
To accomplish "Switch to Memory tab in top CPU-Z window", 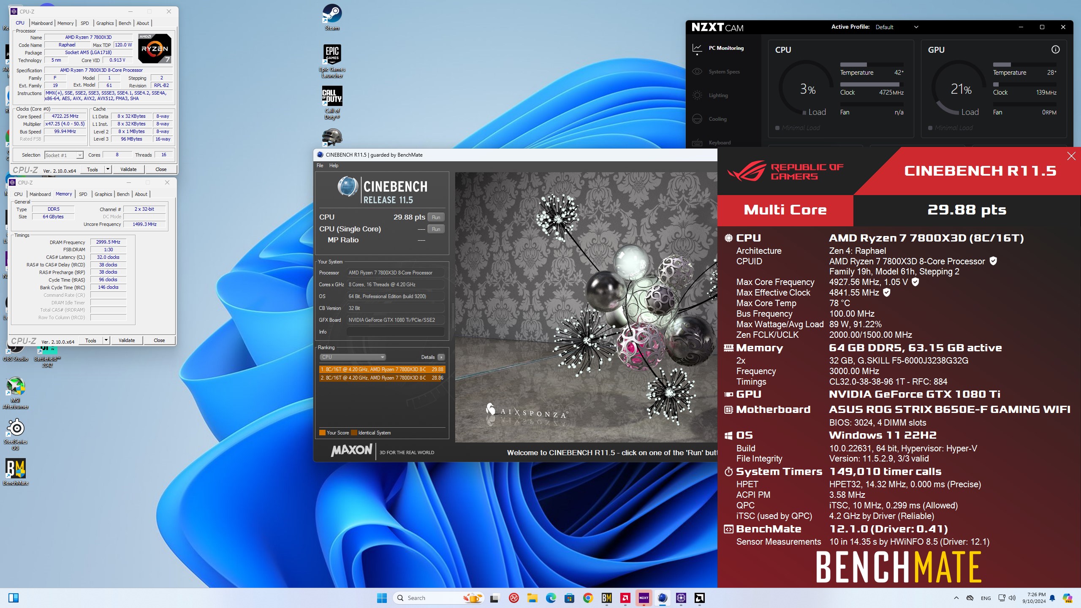I will pyautogui.click(x=65, y=23).
